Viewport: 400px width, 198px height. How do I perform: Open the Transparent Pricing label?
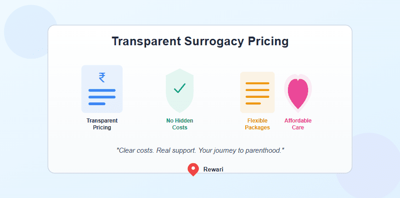(x=102, y=124)
